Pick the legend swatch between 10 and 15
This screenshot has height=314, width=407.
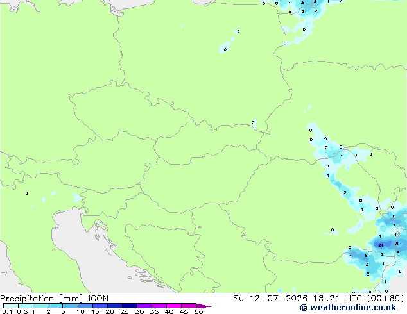pyautogui.click(x=85, y=306)
